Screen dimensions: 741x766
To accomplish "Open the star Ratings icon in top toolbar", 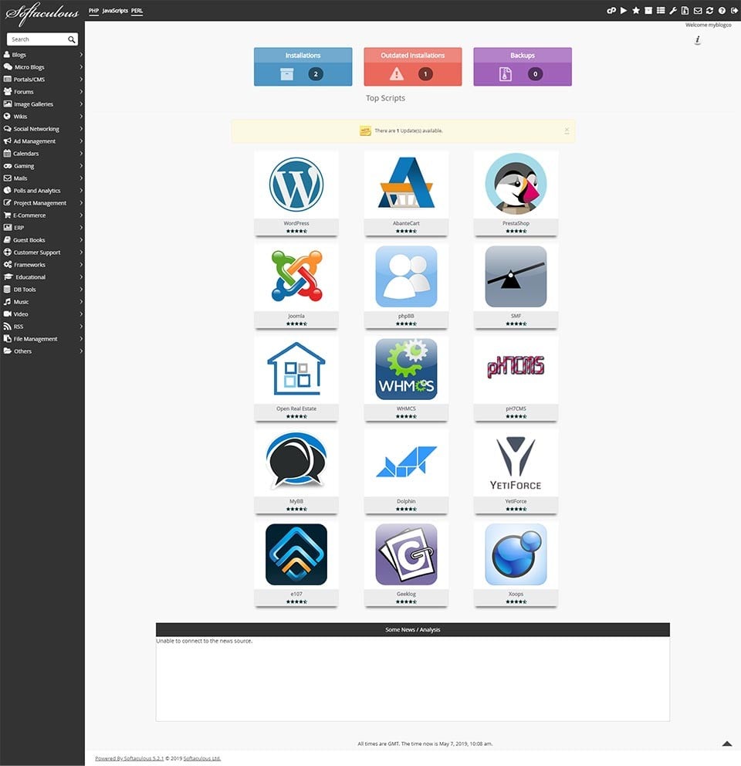I will click(x=636, y=11).
